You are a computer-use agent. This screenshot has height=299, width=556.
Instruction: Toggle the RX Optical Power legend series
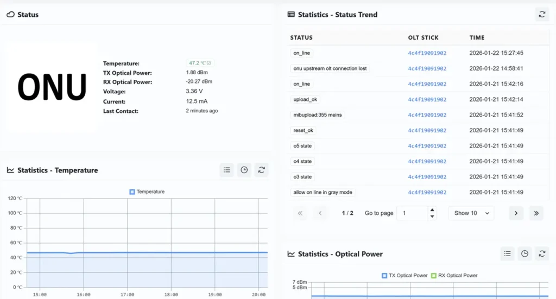click(454, 275)
